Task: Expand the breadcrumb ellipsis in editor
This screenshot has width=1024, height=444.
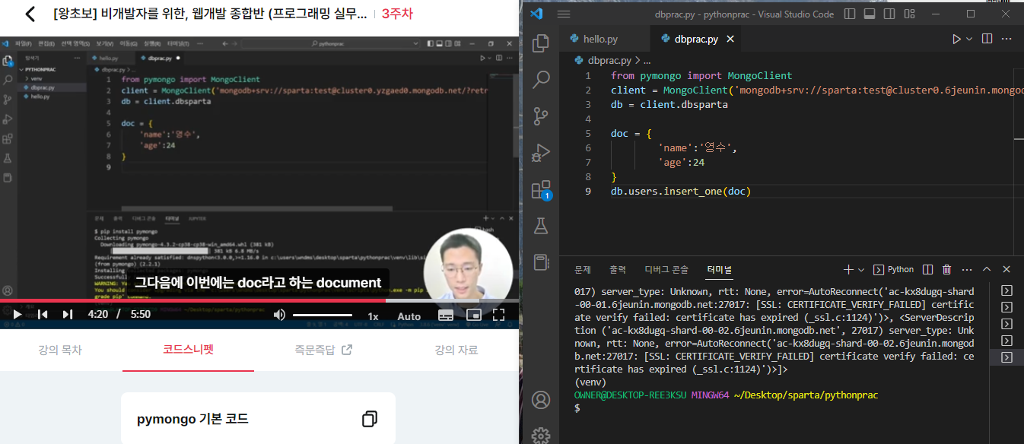Action: (x=647, y=60)
